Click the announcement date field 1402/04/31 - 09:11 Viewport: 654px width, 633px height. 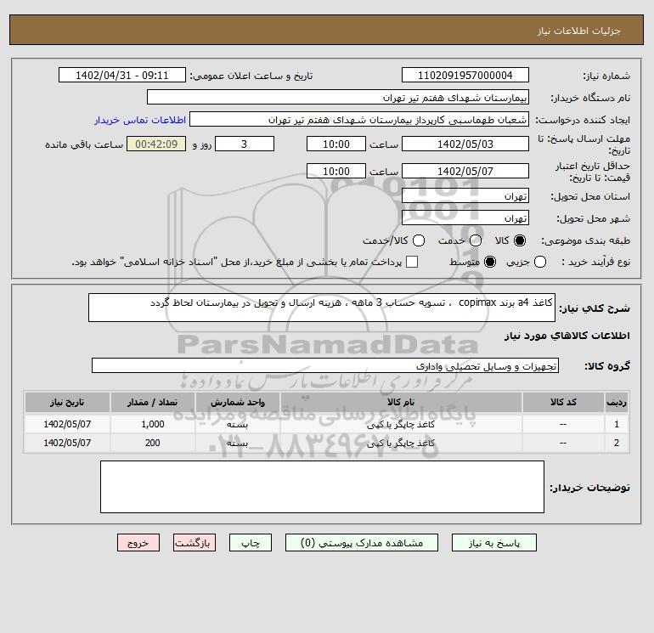[122, 75]
